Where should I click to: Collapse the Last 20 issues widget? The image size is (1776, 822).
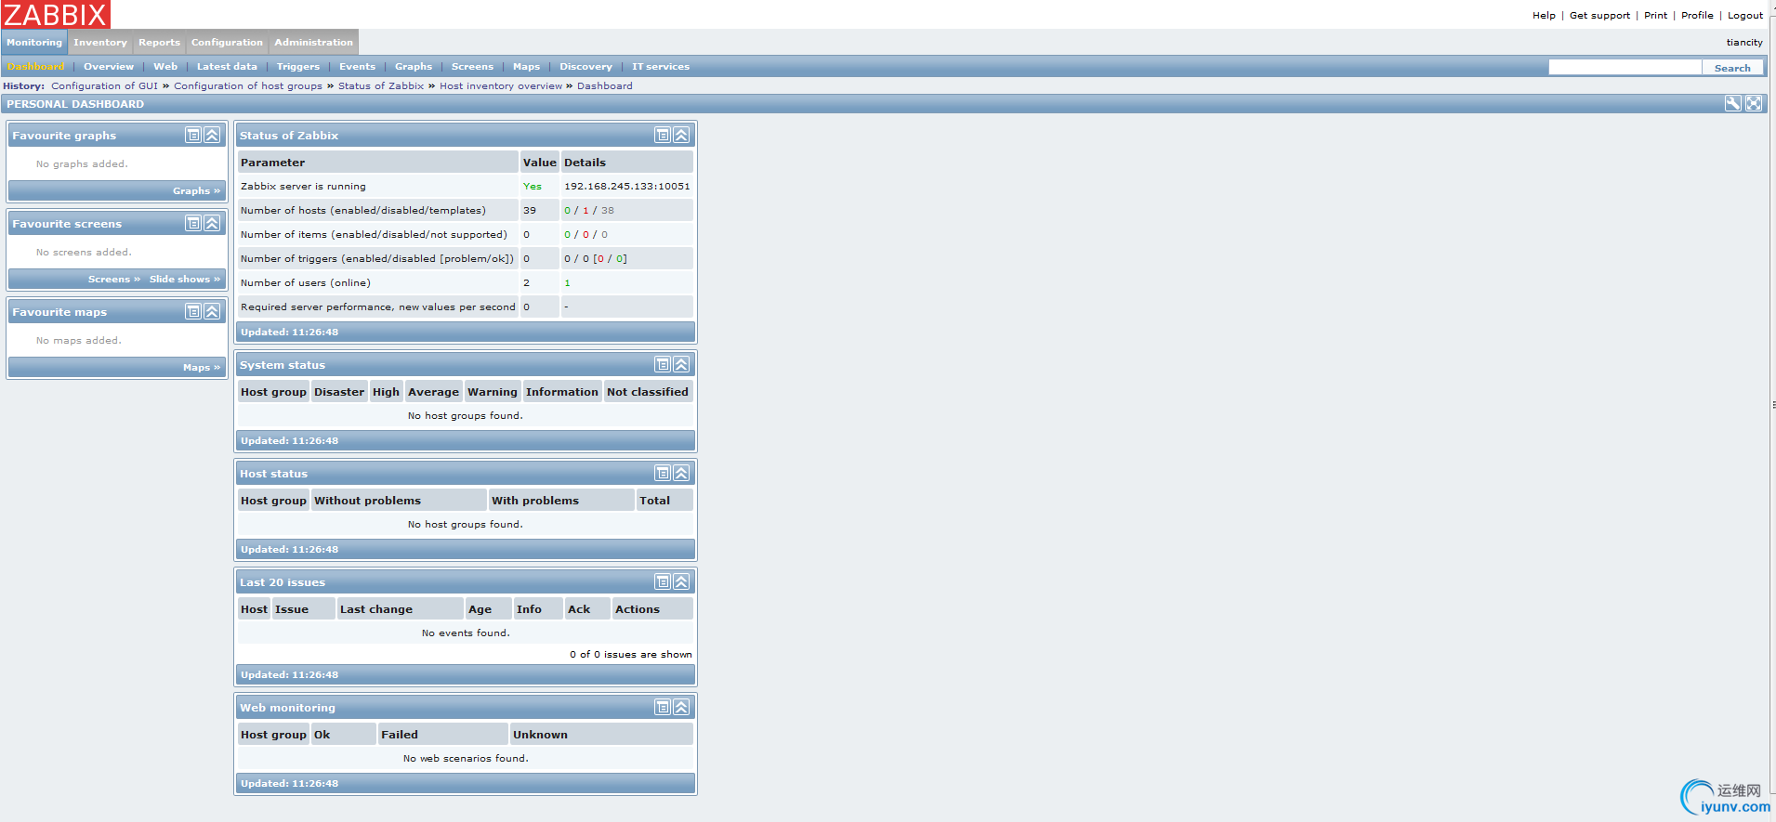pos(682,582)
